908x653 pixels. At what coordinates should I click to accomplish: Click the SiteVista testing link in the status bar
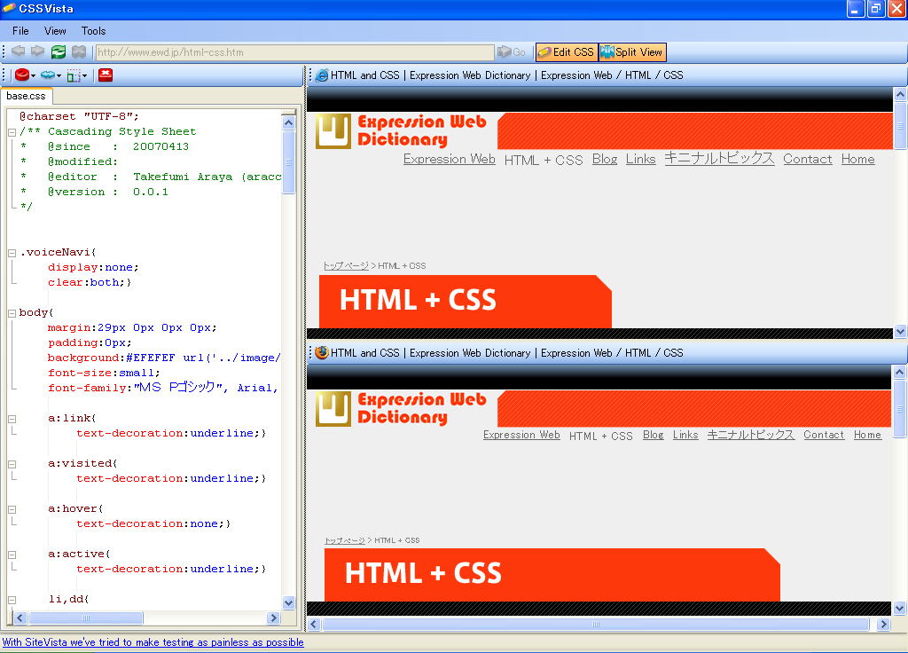point(153,642)
